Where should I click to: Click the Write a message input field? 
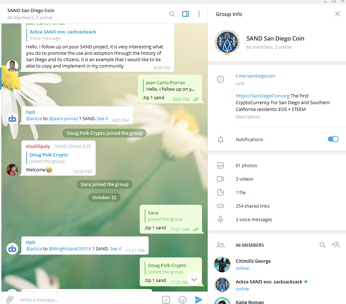(x=88, y=300)
